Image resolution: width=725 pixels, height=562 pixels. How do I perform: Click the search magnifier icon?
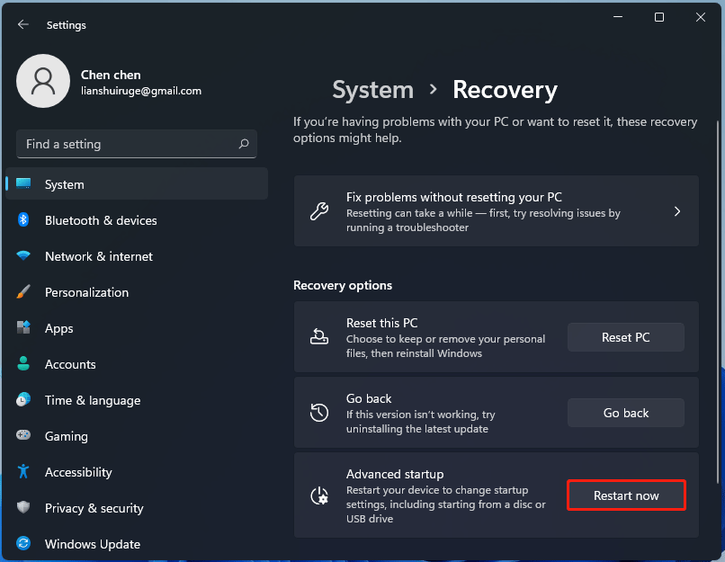coord(244,144)
